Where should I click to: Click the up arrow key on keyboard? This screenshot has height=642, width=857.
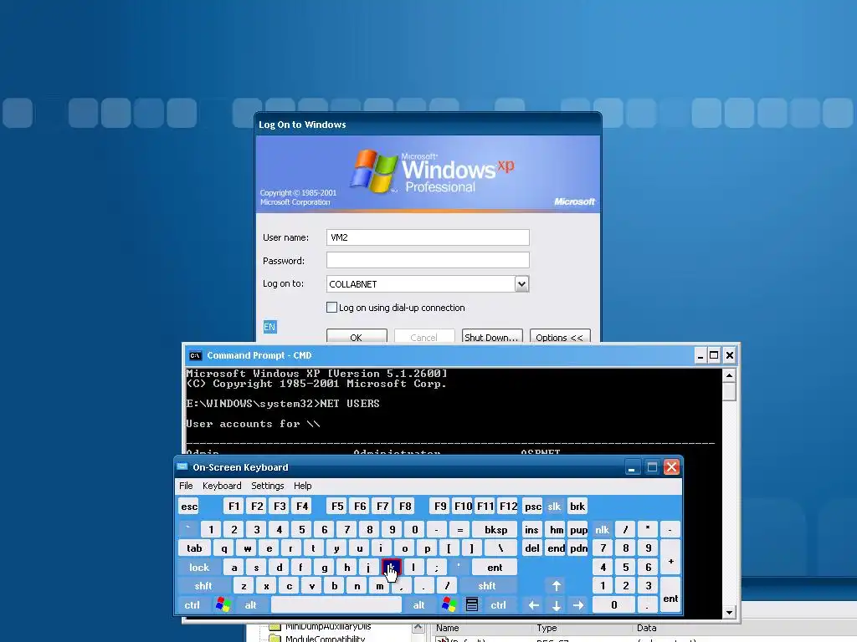tap(557, 586)
